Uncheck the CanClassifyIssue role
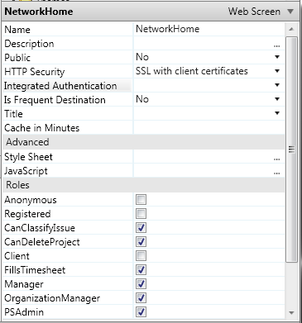The width and height of the screenshot is (302, 323). [141, 228]
